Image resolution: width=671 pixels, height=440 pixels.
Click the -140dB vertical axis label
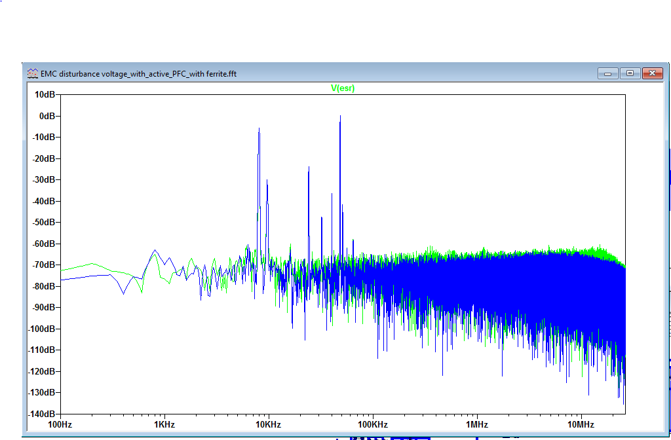42,414
